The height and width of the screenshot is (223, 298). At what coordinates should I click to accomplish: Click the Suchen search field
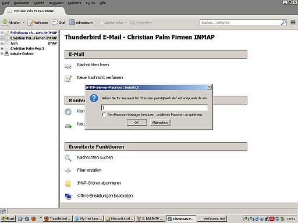(240, 23)
